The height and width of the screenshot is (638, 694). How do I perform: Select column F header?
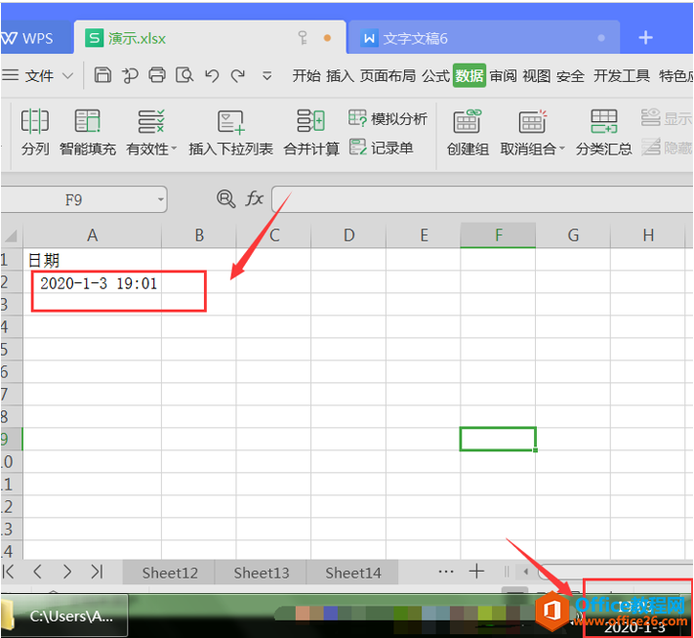coord(498,235)
